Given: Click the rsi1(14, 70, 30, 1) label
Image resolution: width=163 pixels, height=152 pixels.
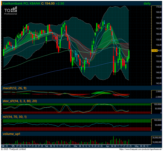Looking at the screenshot, I should click(x=15, y=117).
